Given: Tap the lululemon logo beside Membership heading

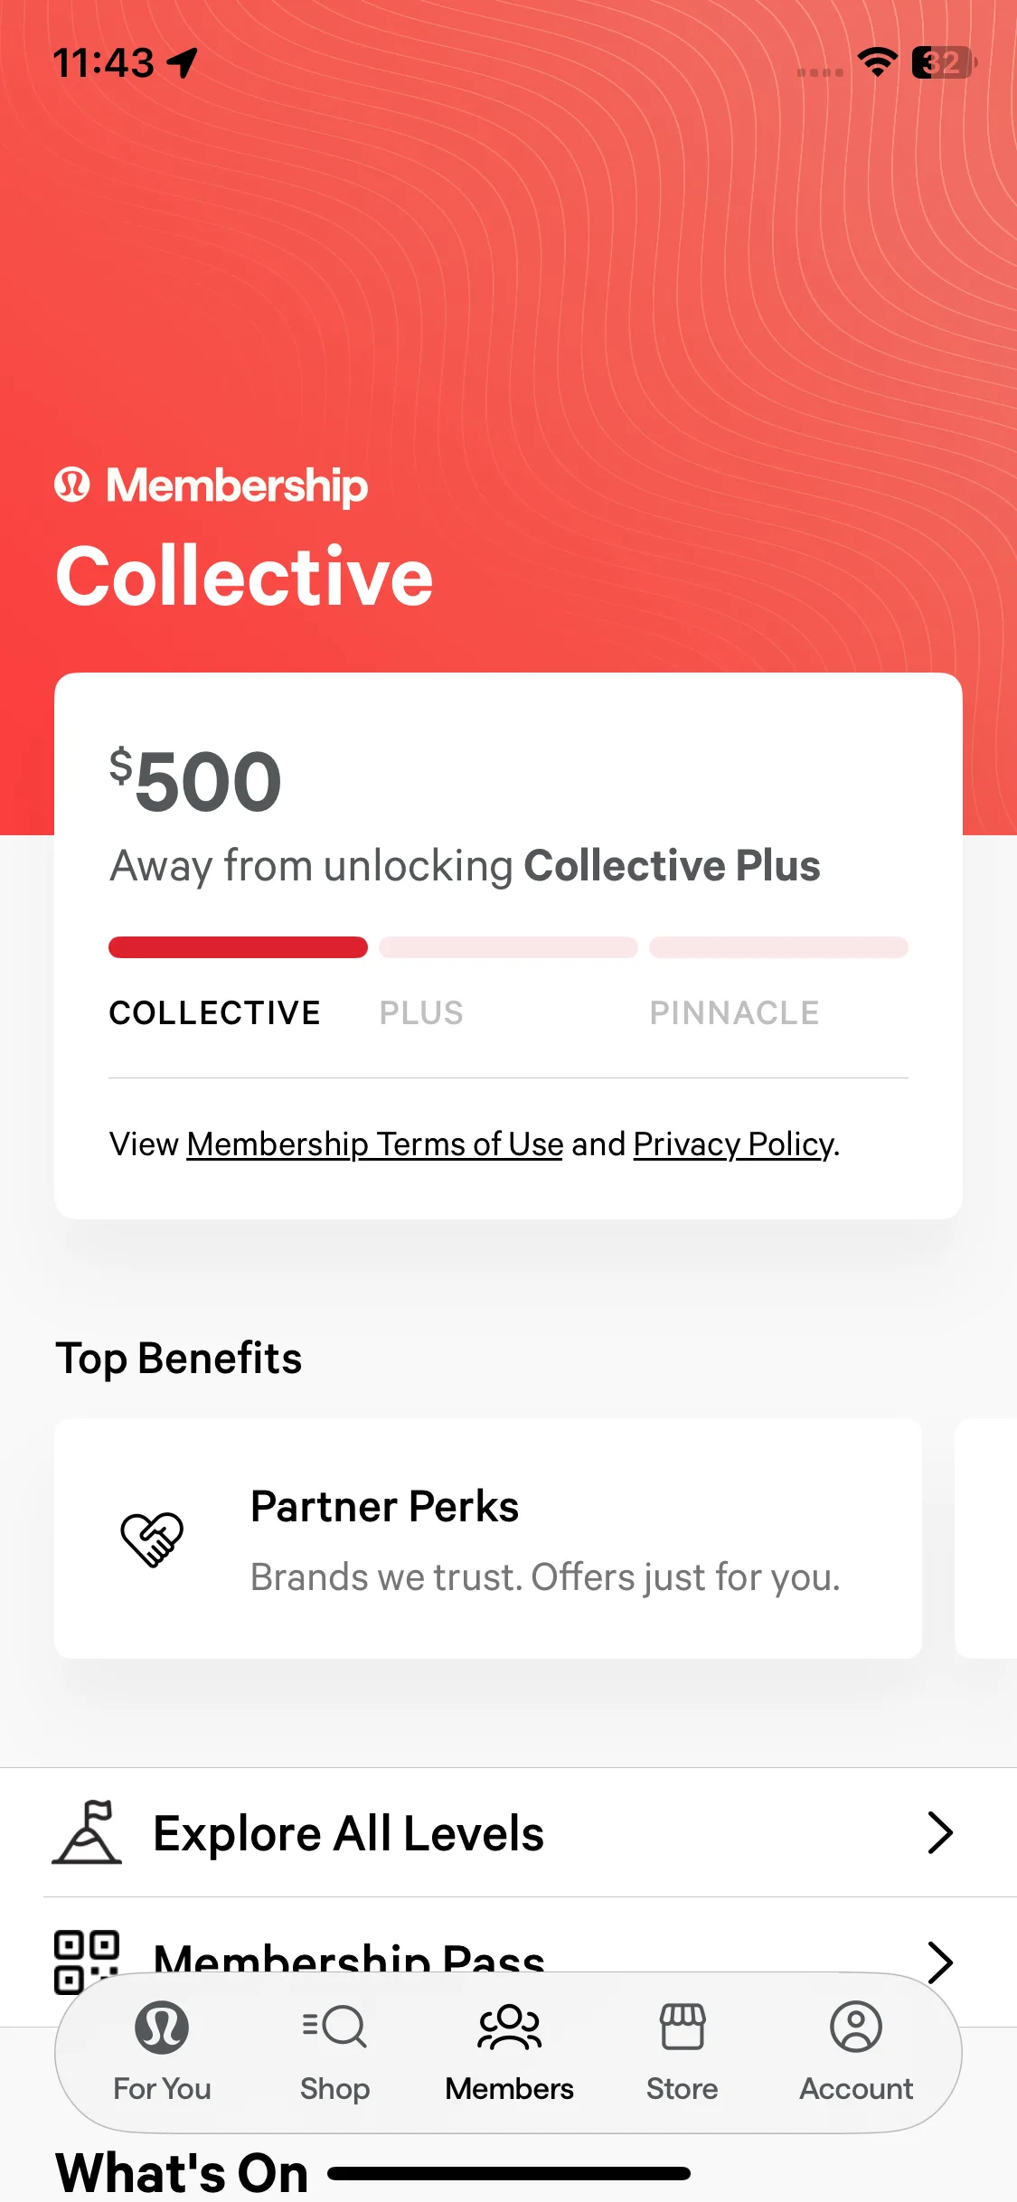Looking at the screenshot, I should pyautogui.click(x=72, y=485).
